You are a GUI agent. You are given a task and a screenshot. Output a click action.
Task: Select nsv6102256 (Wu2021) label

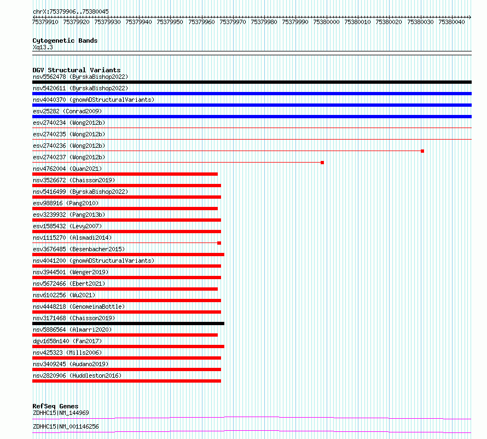click(x=64, y=295)
